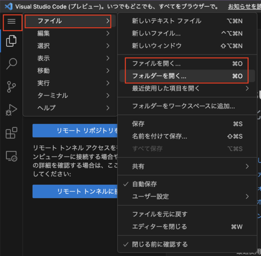Click the リモート トンネルに接続 blue button

pyautogui.click(x=75, y=191)
